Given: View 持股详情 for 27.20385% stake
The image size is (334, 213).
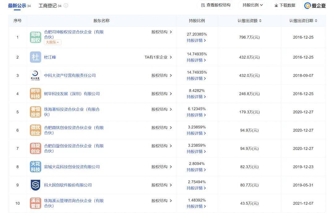Looking at the screenshot, I should (x=196, y=40).
